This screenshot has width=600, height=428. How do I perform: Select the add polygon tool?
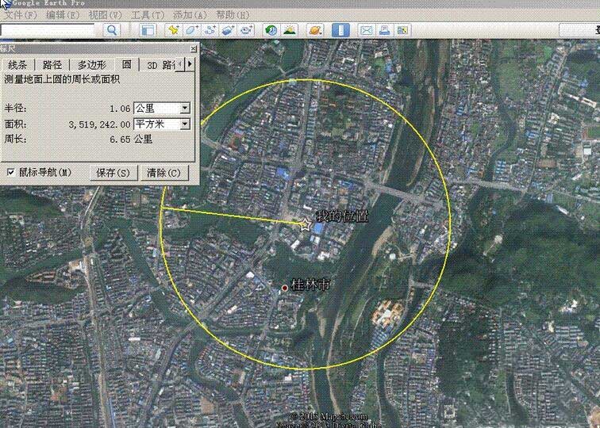[x=192, y=30]
